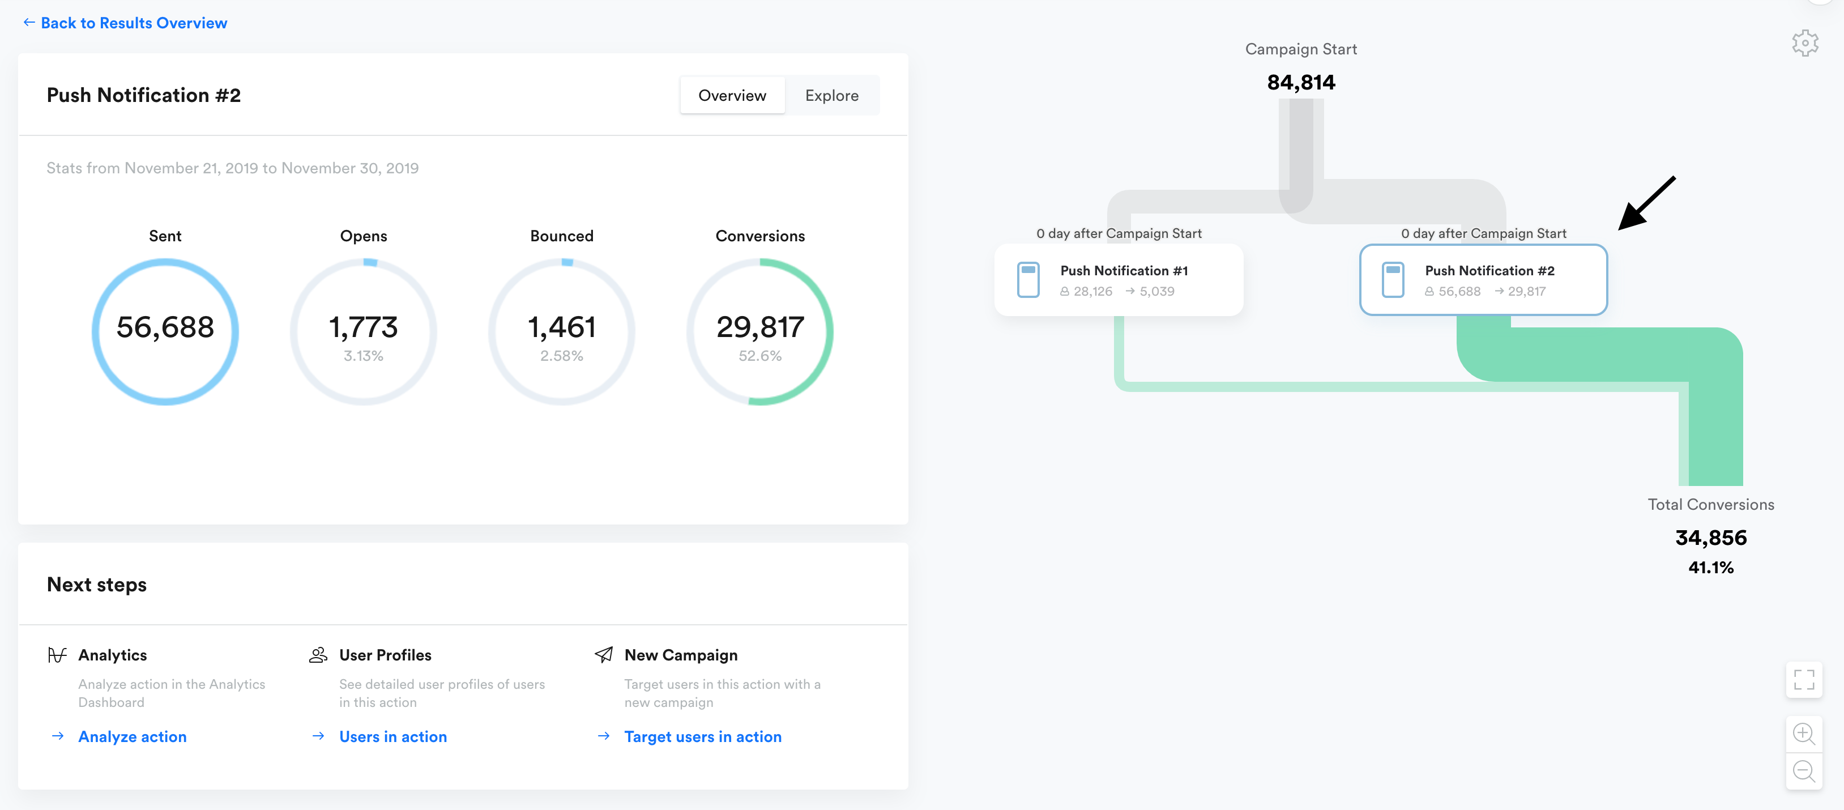Click the New Campaign paper plane icon
This screenshot has width=1844, height=810.
coord(604,655)
